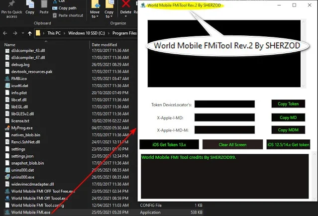Click log area vertical scrollbar
The height and width of the screenshot is (216, 318).
[x=314, y=176]
